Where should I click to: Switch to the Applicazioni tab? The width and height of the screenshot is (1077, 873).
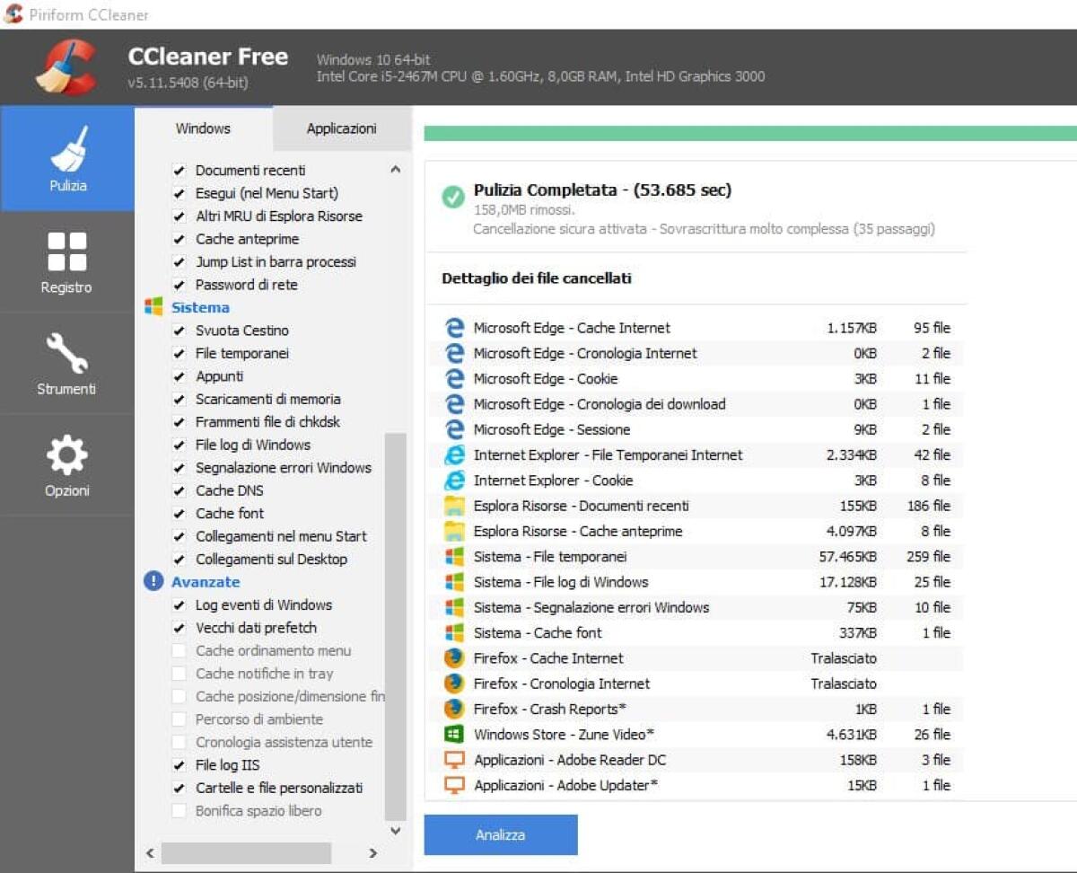click(x=341, y=128)
